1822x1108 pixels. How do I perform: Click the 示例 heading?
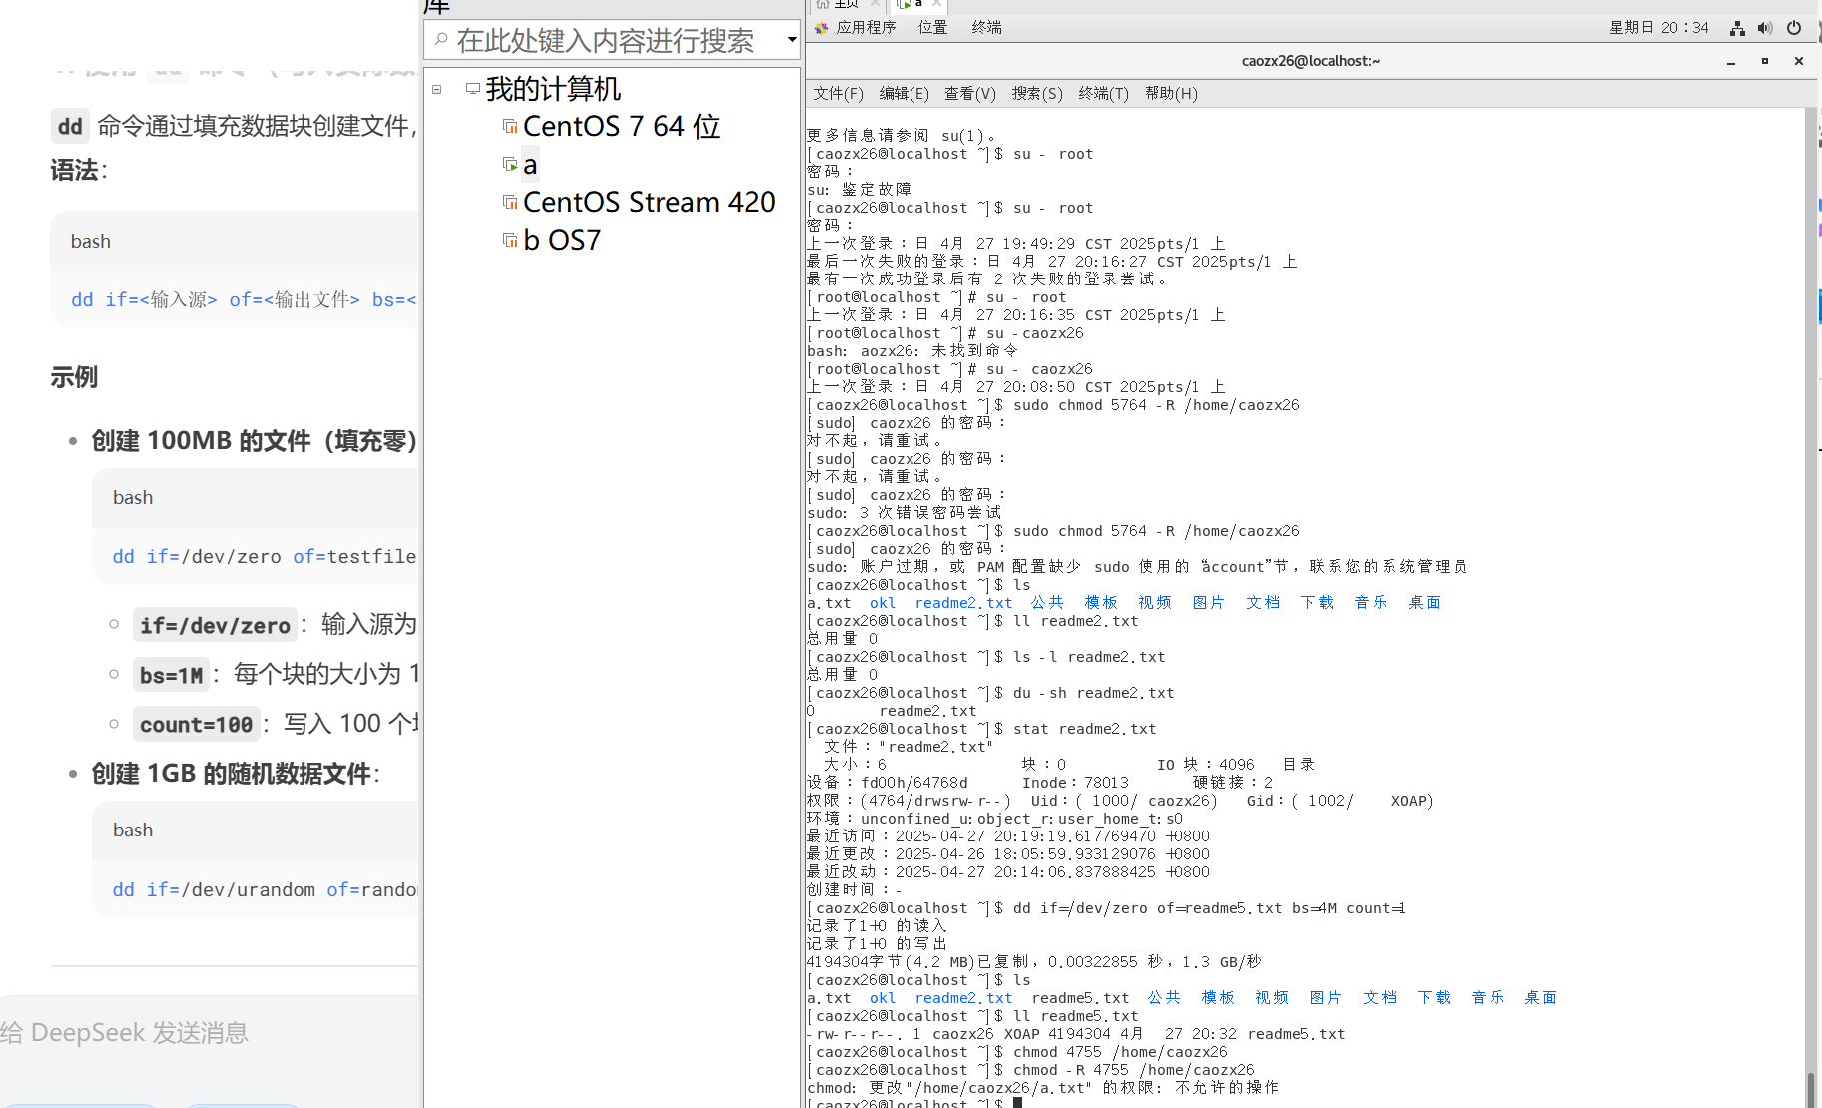(x=74, y=377)
